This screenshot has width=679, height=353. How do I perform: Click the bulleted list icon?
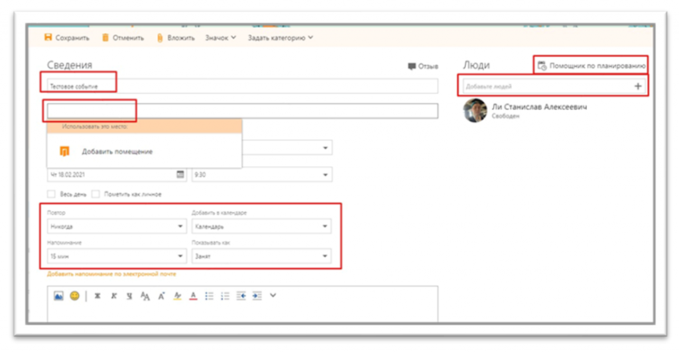click(x=210, y=296)
